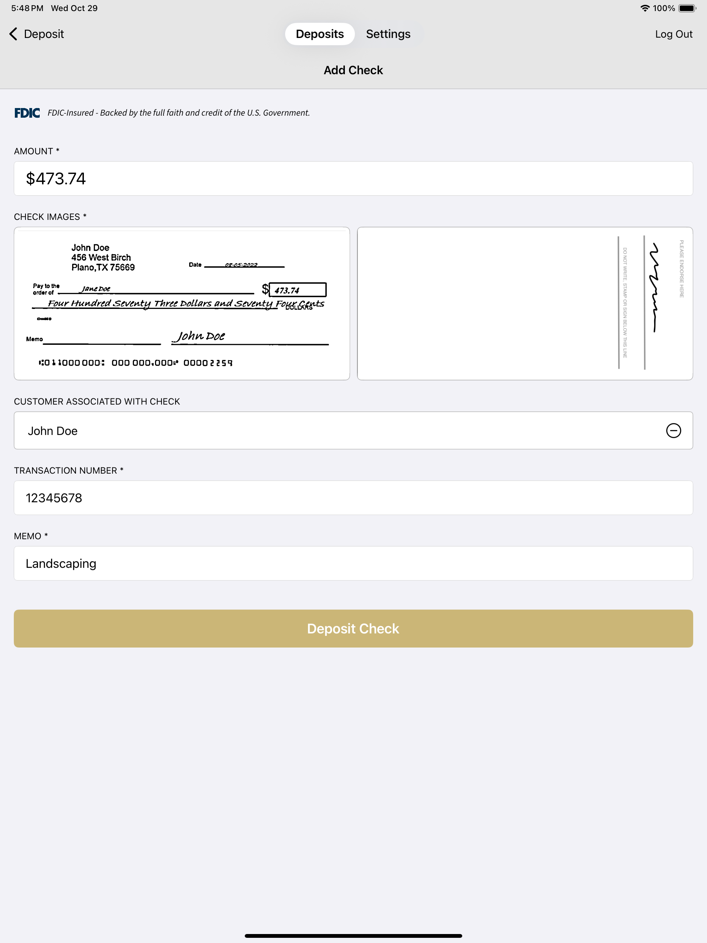Tap the Deposit Check button
Image resolution: width=707 pixels, height=943 pixels.
coord(353,629)
